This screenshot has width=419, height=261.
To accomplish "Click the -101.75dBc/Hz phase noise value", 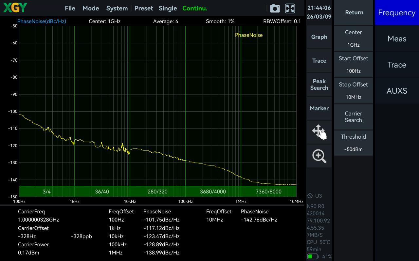I will click(x=161, y=220).
